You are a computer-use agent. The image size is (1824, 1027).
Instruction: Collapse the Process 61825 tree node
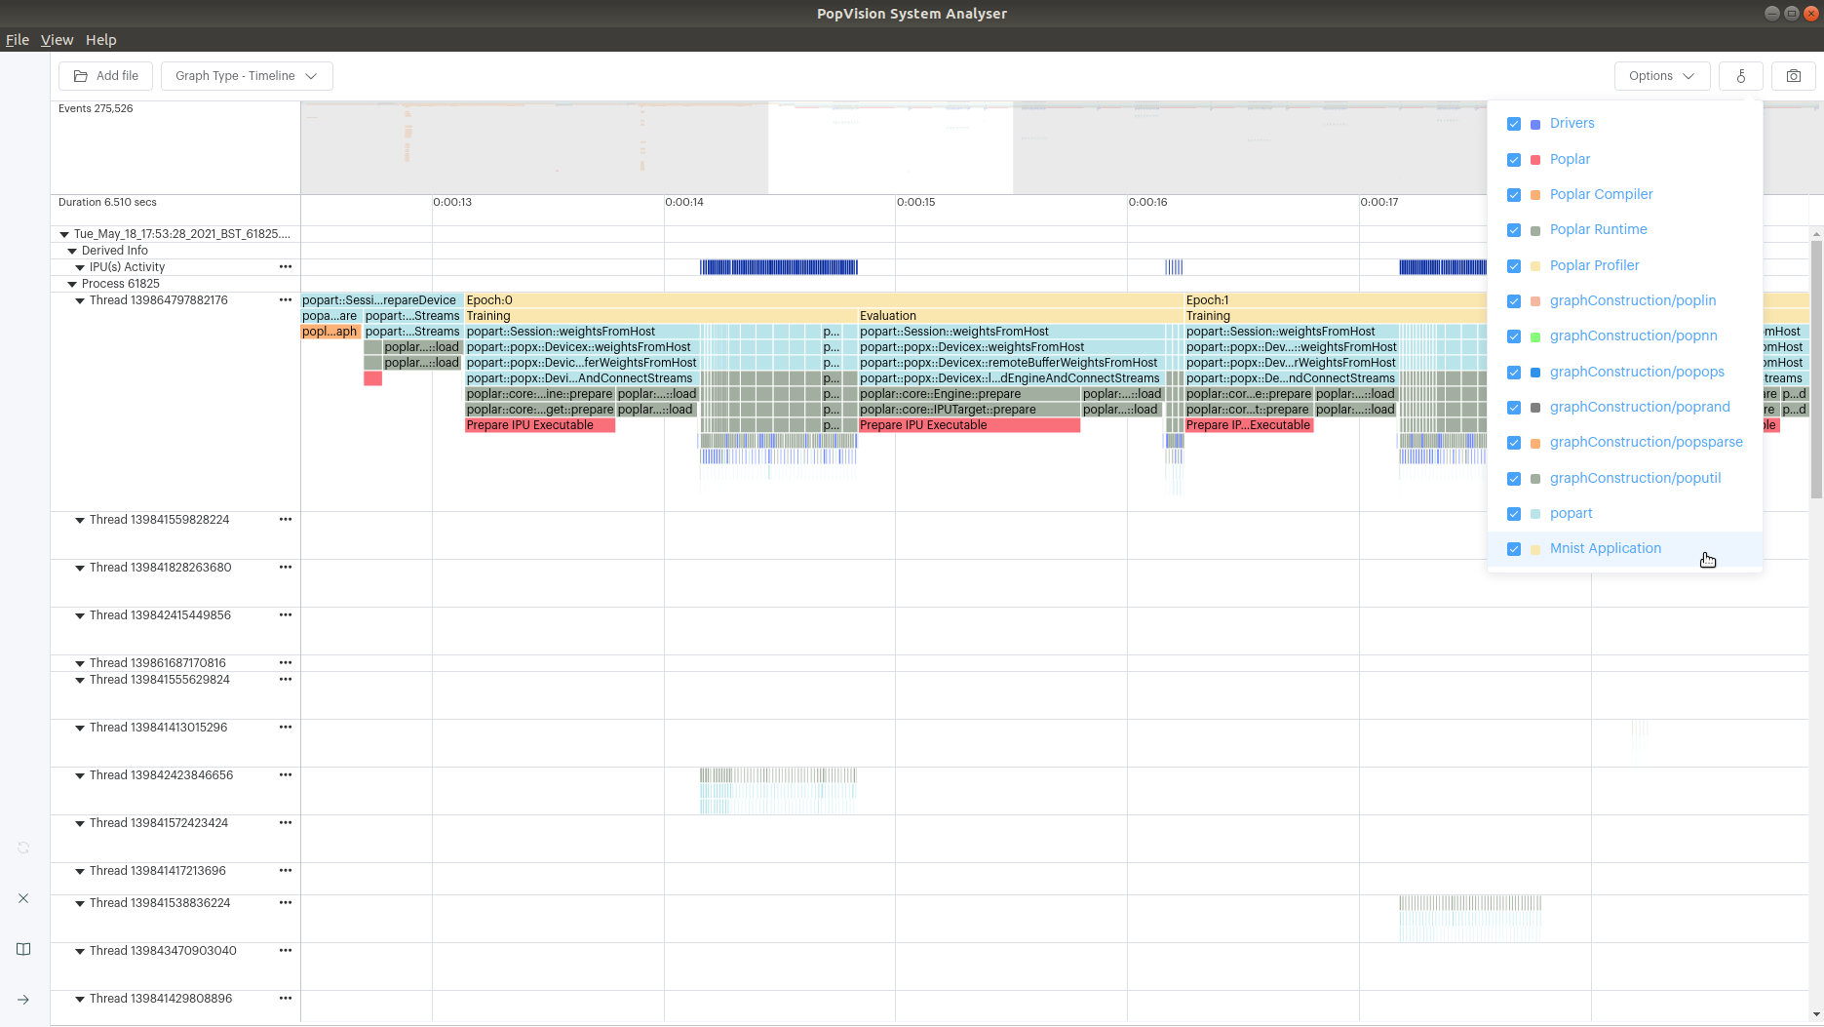tap(72, 284)
